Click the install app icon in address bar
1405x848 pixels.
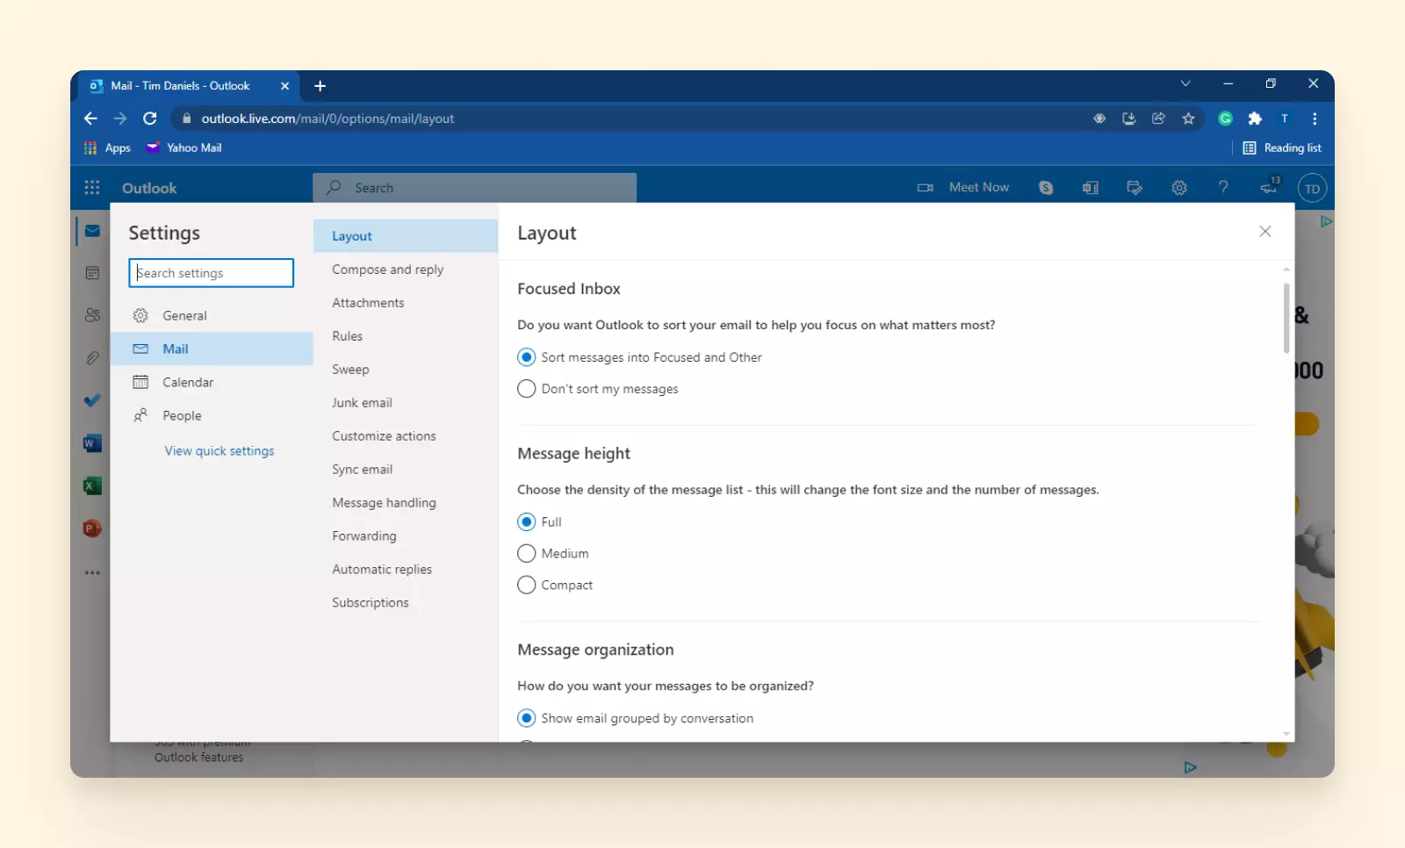tap(1129, 119)
